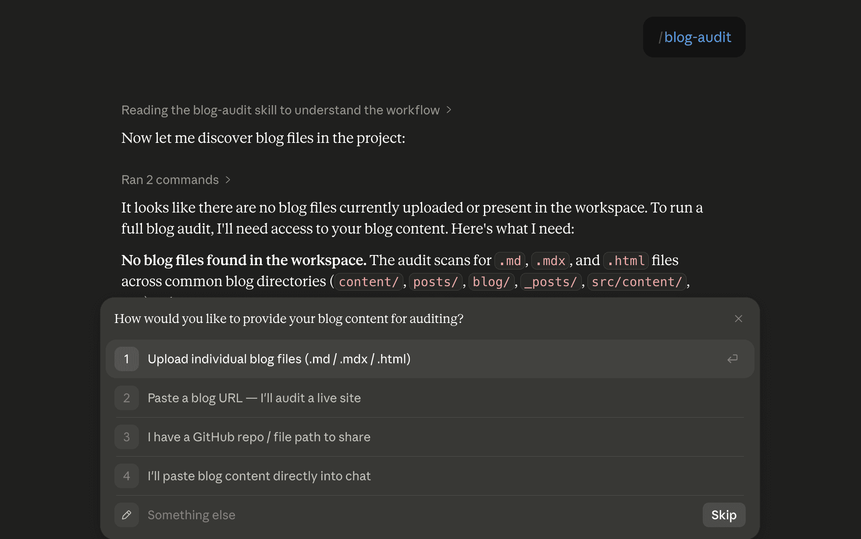Click the 'blog/' code tag
861x539 pixels.
point(491,282)
